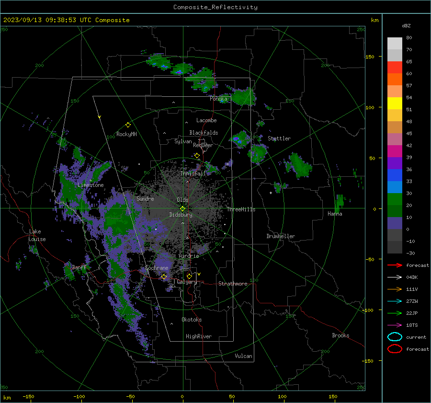
Task: Click the Sundre label
Action: [x=145, y=198]
